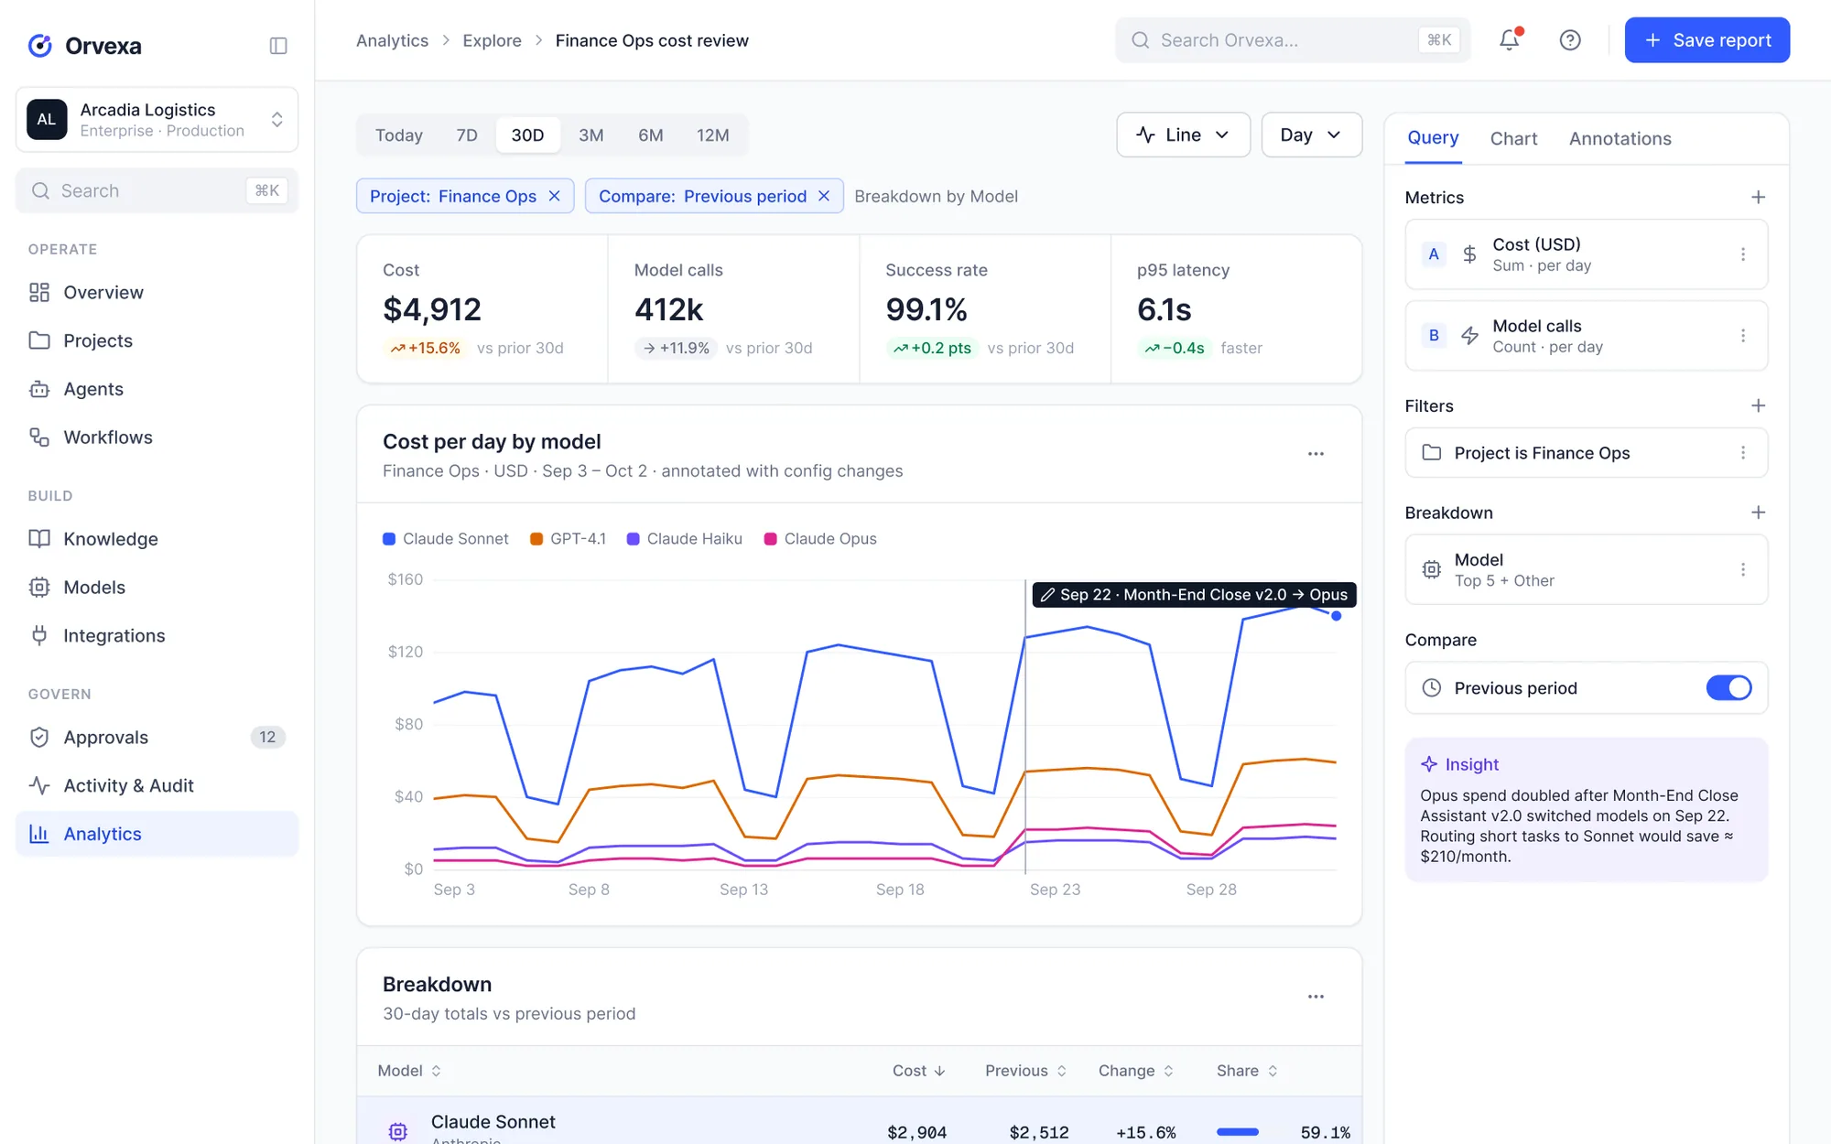Toggle Previous period compare switch
The image size is (1831, 1144).
coord(1728,688)
